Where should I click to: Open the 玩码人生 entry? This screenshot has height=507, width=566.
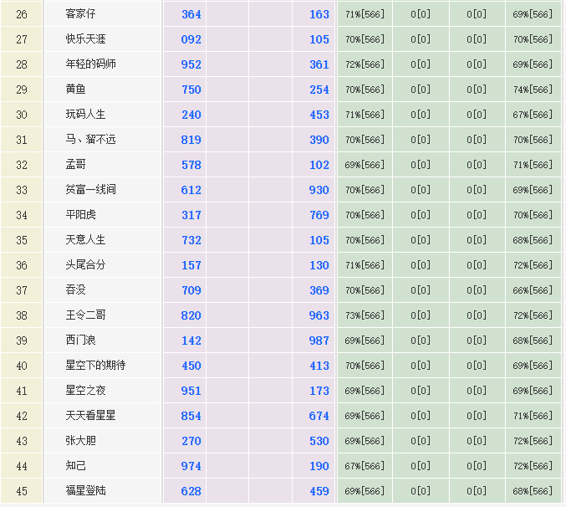[x=85, y=115]
